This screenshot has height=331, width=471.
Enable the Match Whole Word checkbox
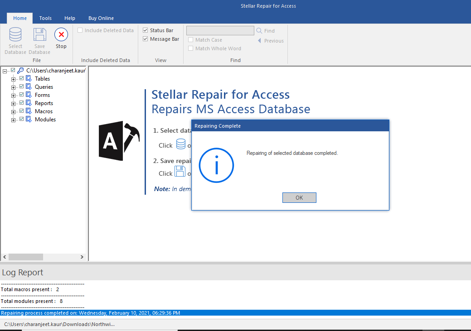(x=190, y=48)
